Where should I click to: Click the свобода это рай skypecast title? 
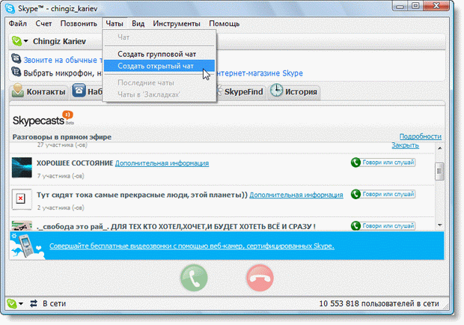(x=176, y=226)
